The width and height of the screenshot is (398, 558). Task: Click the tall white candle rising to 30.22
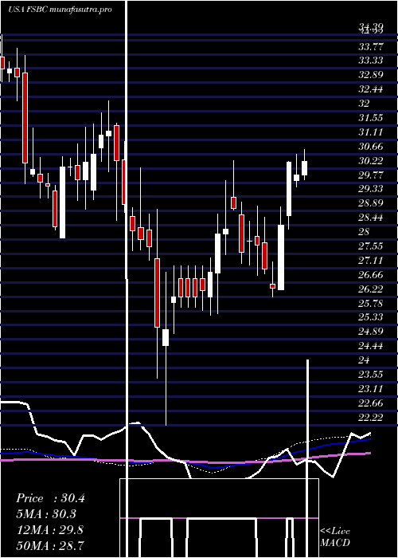coord(289,189)
